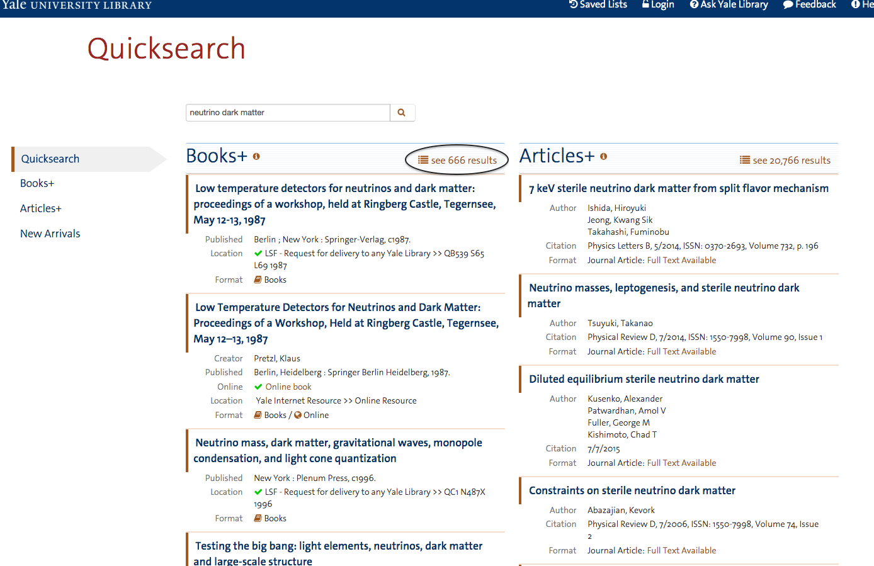
Task: Click the 7/7/2015 citation date
Action: pyautogui.click(x=604, y=448)
